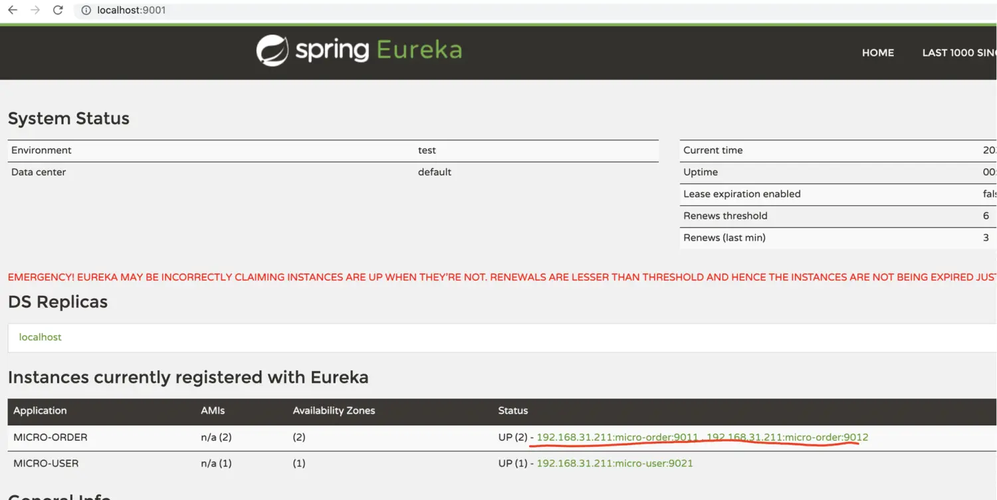Click the Renews (last min) label
Image resolution: width=997 pixels, height=500 pixels.
[724, 238]
